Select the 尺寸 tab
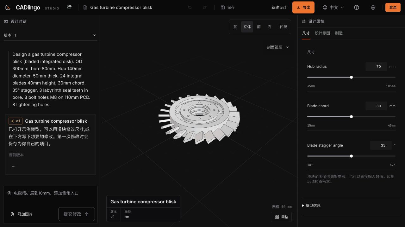Viewport: 405px width, 227px height. [x=306, y=33]
